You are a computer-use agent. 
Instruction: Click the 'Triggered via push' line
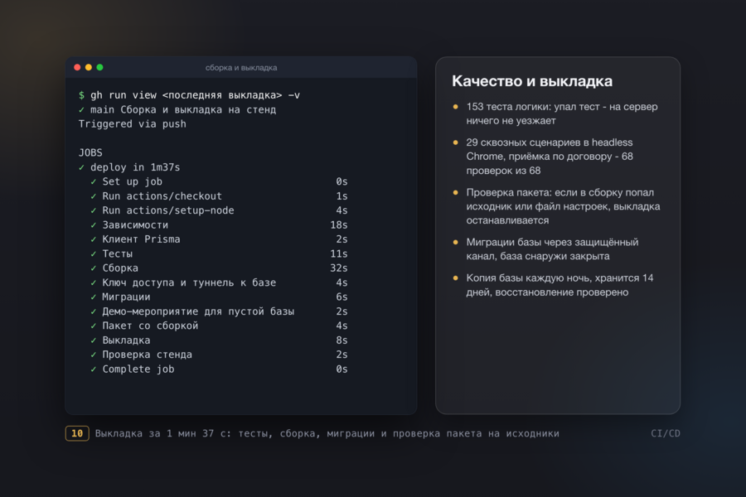[x=133, y=124]
